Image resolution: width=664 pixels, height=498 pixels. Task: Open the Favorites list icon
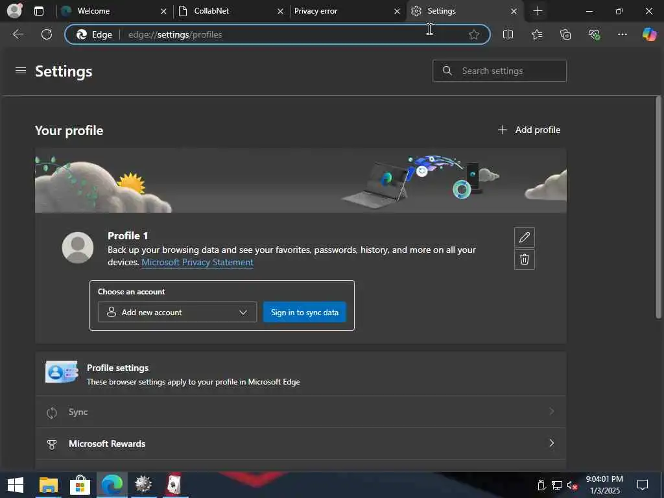point(536,34)
